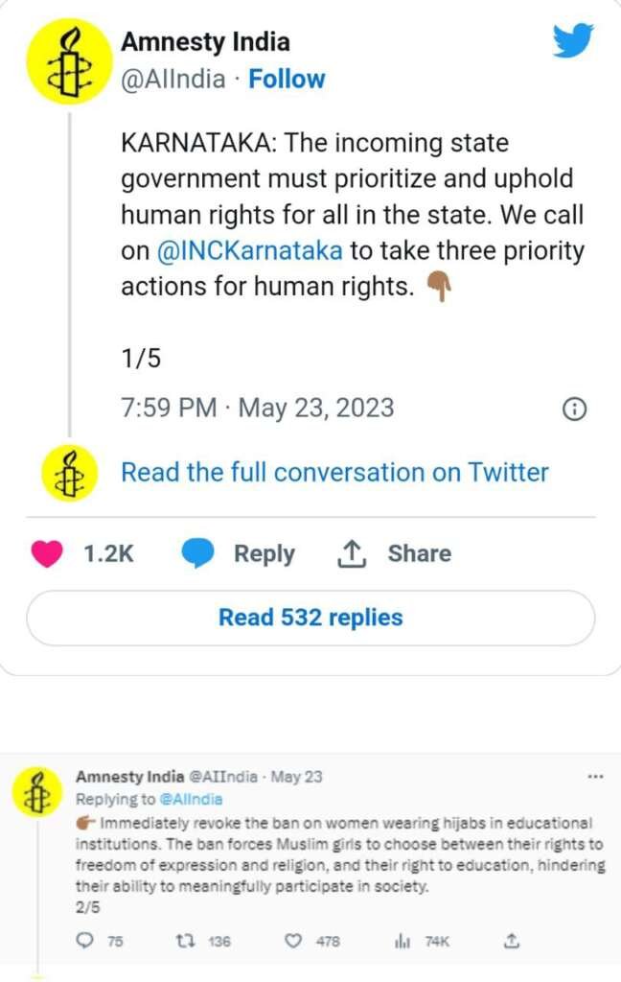Click the blue reply bubble icon
Image resolution: width=621 pixels, height=982 pixels.
(x=198, y=553)
